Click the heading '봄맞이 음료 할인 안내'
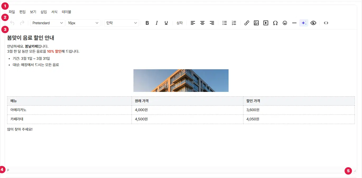The width and height of the screenshot is (362, 178). point(31,38)
